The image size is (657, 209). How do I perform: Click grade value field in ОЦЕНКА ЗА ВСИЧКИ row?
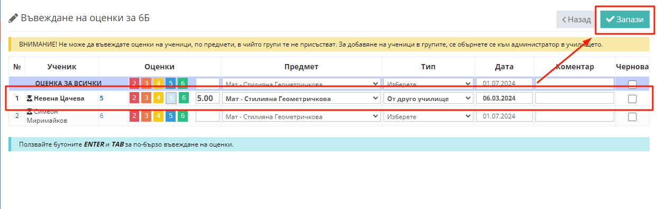(207, 84)
